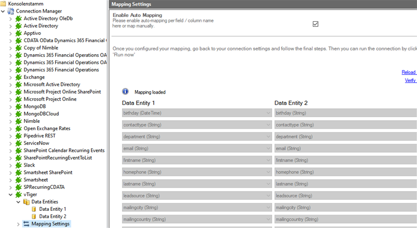417x228 pixels.
Task: Click the Reload link
Action: [x=409, y=72]
